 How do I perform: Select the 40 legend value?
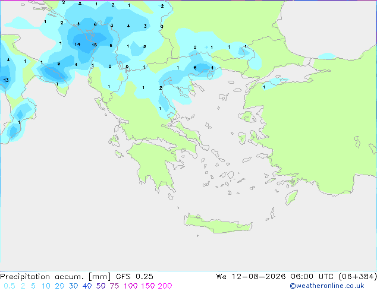point(87,286)
